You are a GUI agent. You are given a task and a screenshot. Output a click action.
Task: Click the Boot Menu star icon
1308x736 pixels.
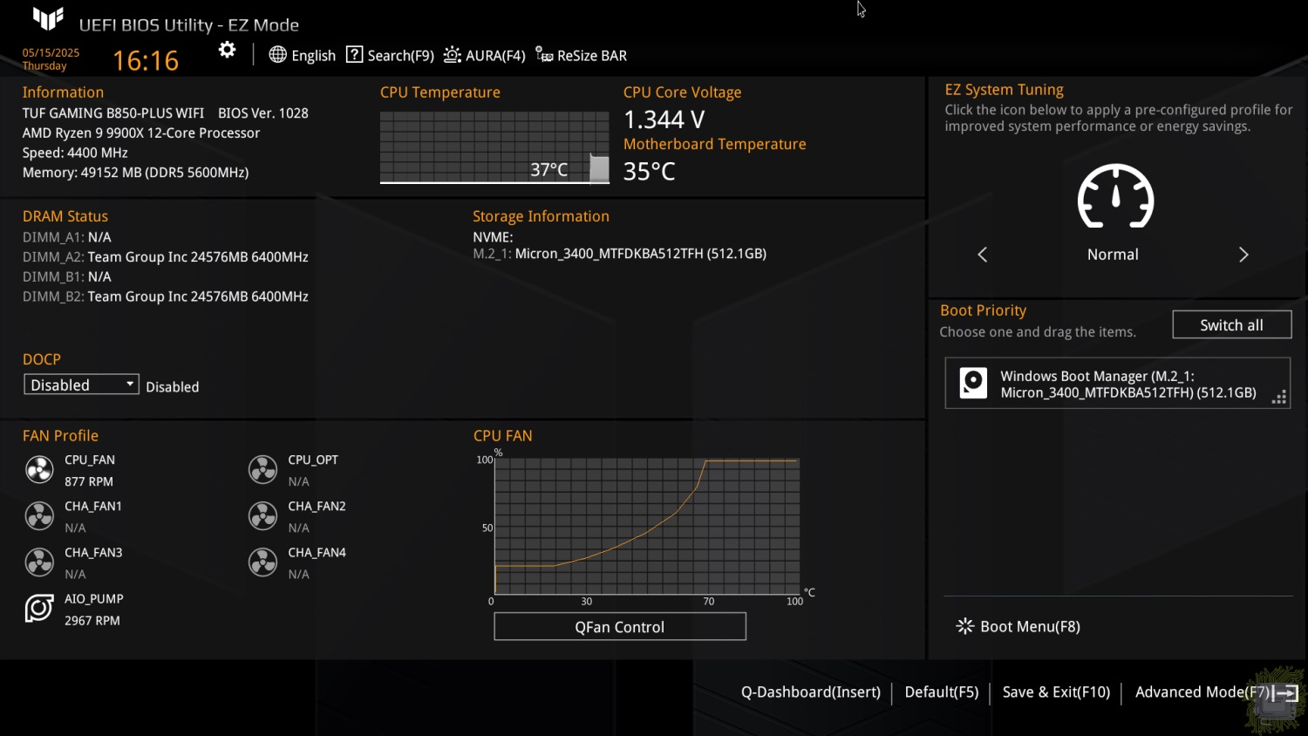964,626
